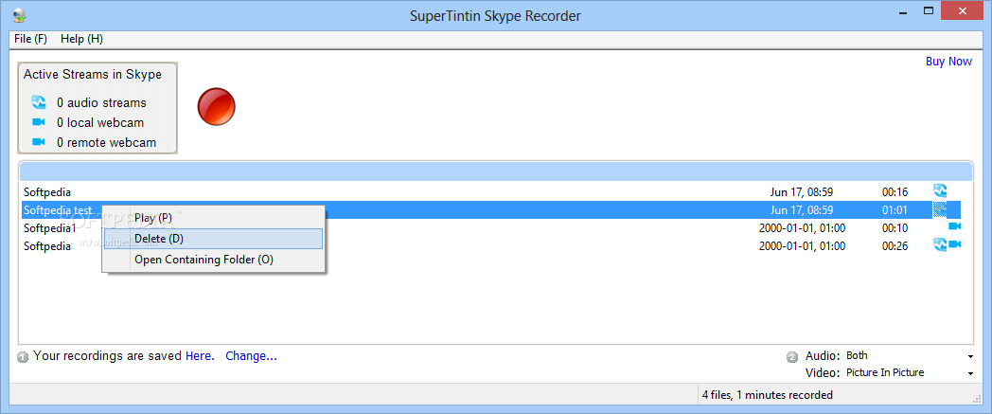Screen dimensions: 992x414
Task: Click the 00:16 duration value
Action: [x=895, y=191]
